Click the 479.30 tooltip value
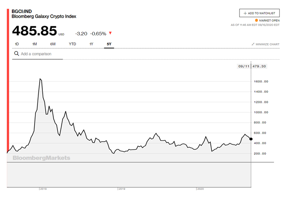Viewport: 286px width, 198px height. (259, 66)
